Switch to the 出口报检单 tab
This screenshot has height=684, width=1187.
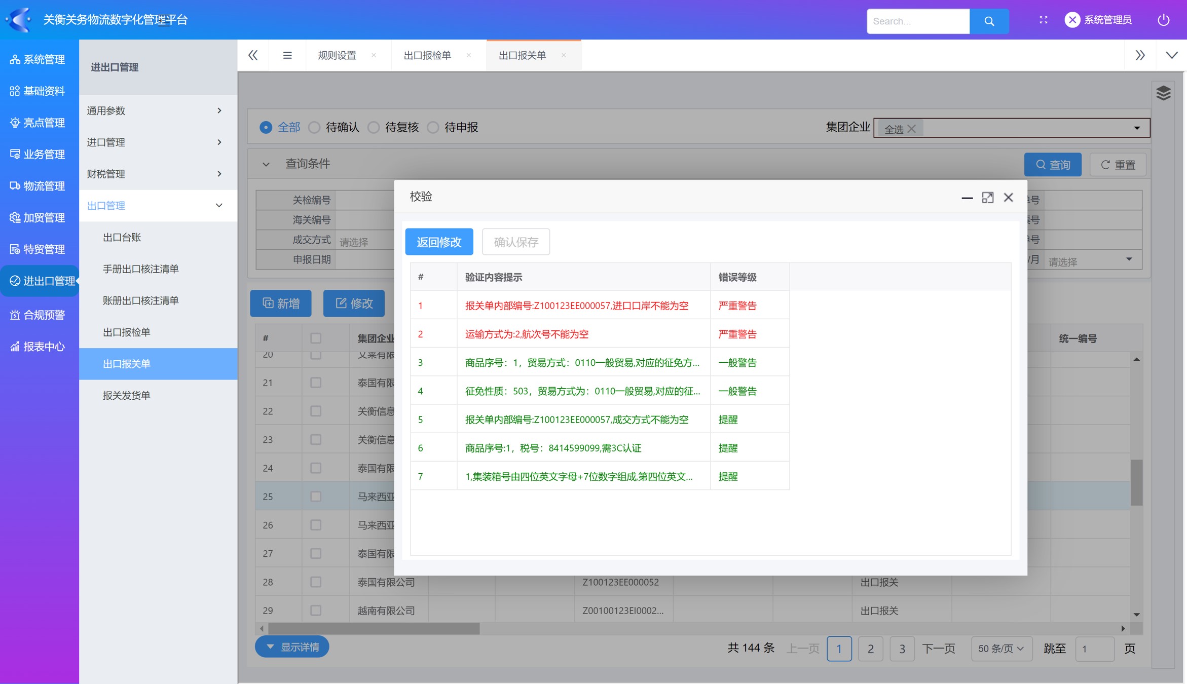[x=427, y=55]
